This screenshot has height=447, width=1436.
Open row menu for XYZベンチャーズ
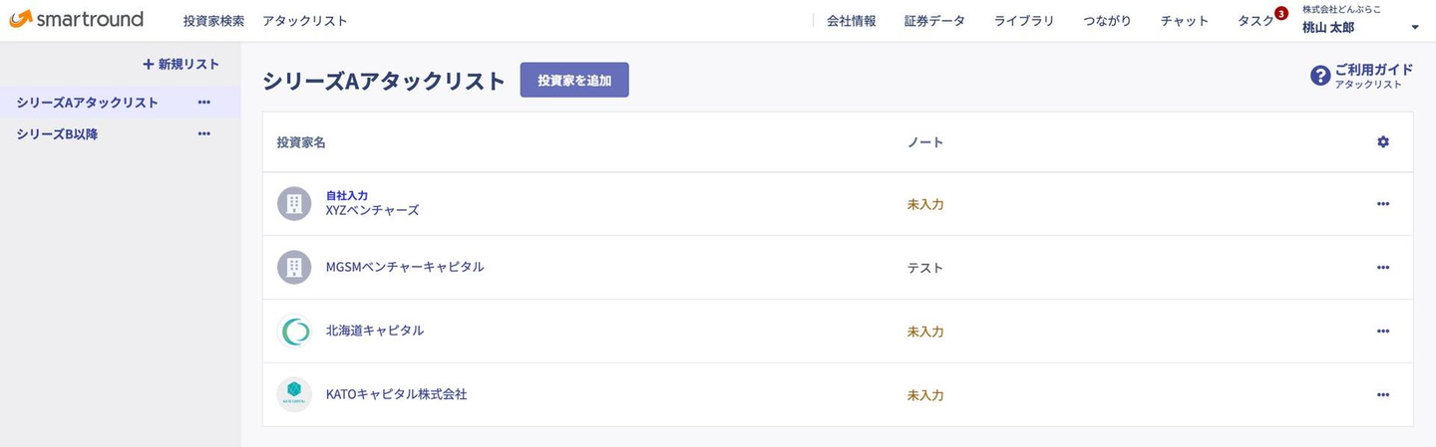(x=1382, y=204)
